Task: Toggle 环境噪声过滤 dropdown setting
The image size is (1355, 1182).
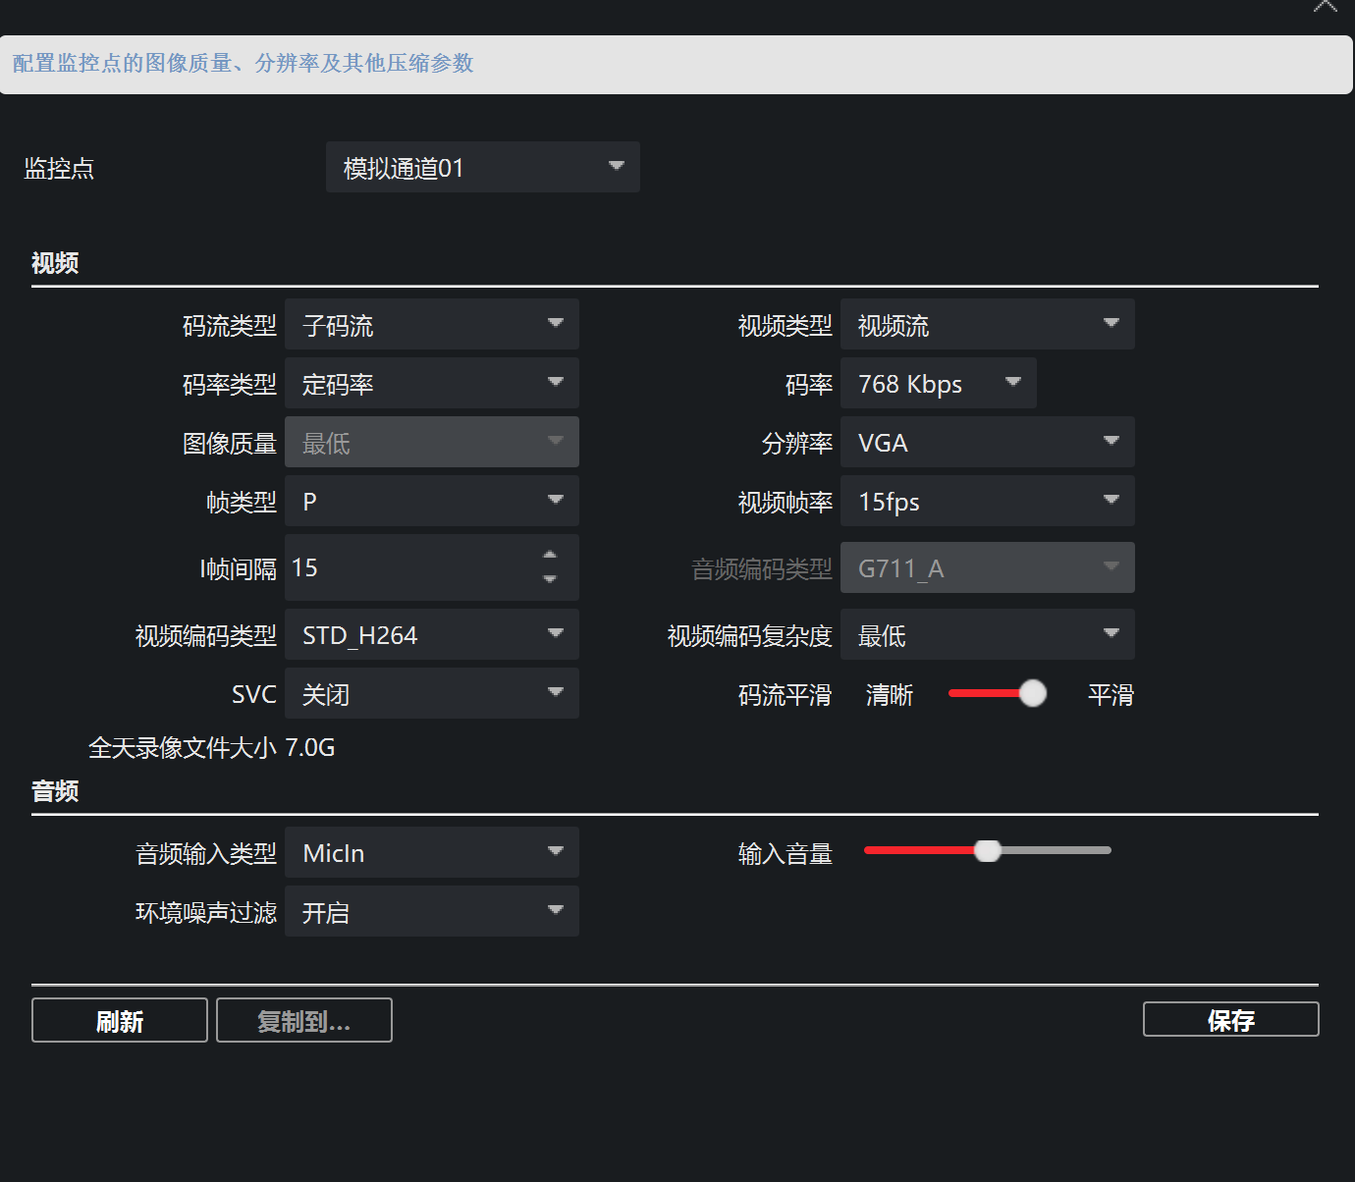Action: click(431, 912)
